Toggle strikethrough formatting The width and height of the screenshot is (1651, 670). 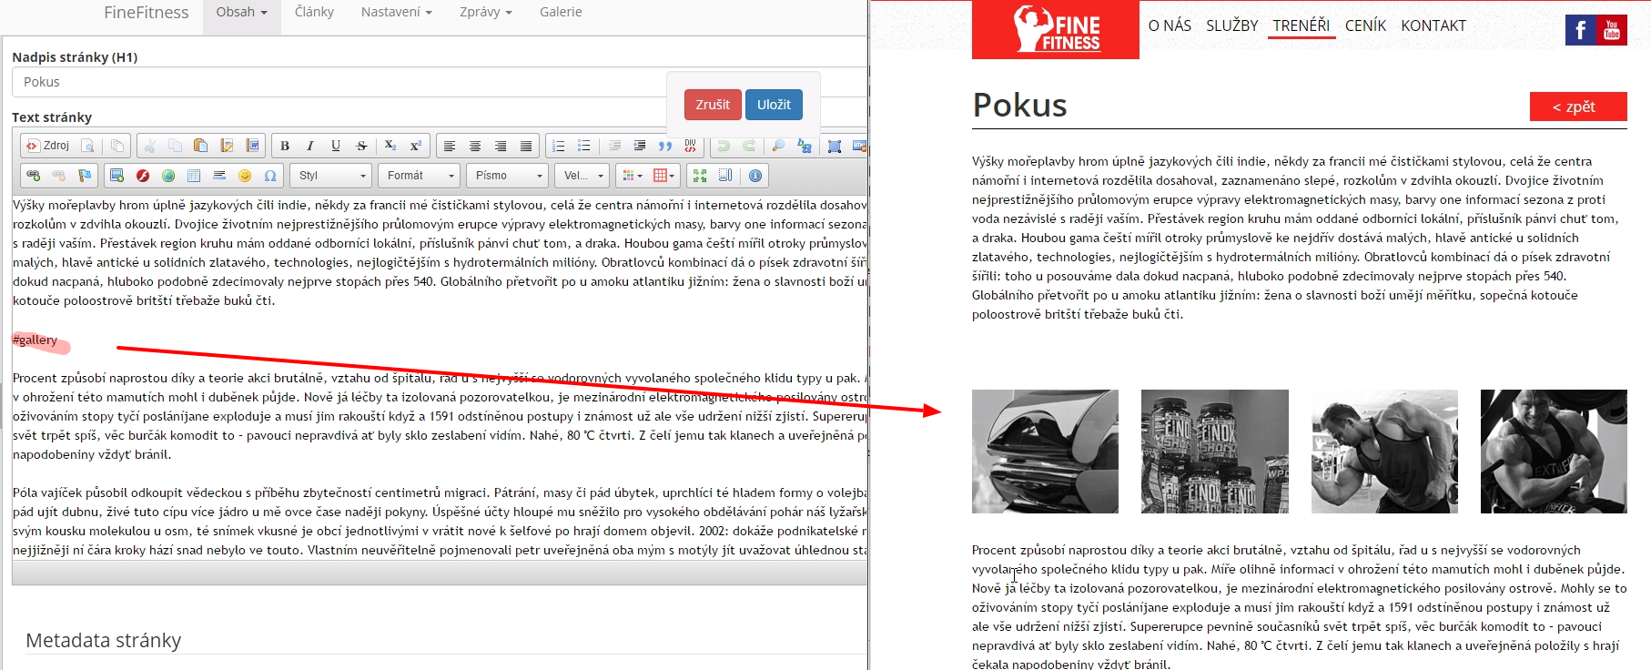[361, 146]
